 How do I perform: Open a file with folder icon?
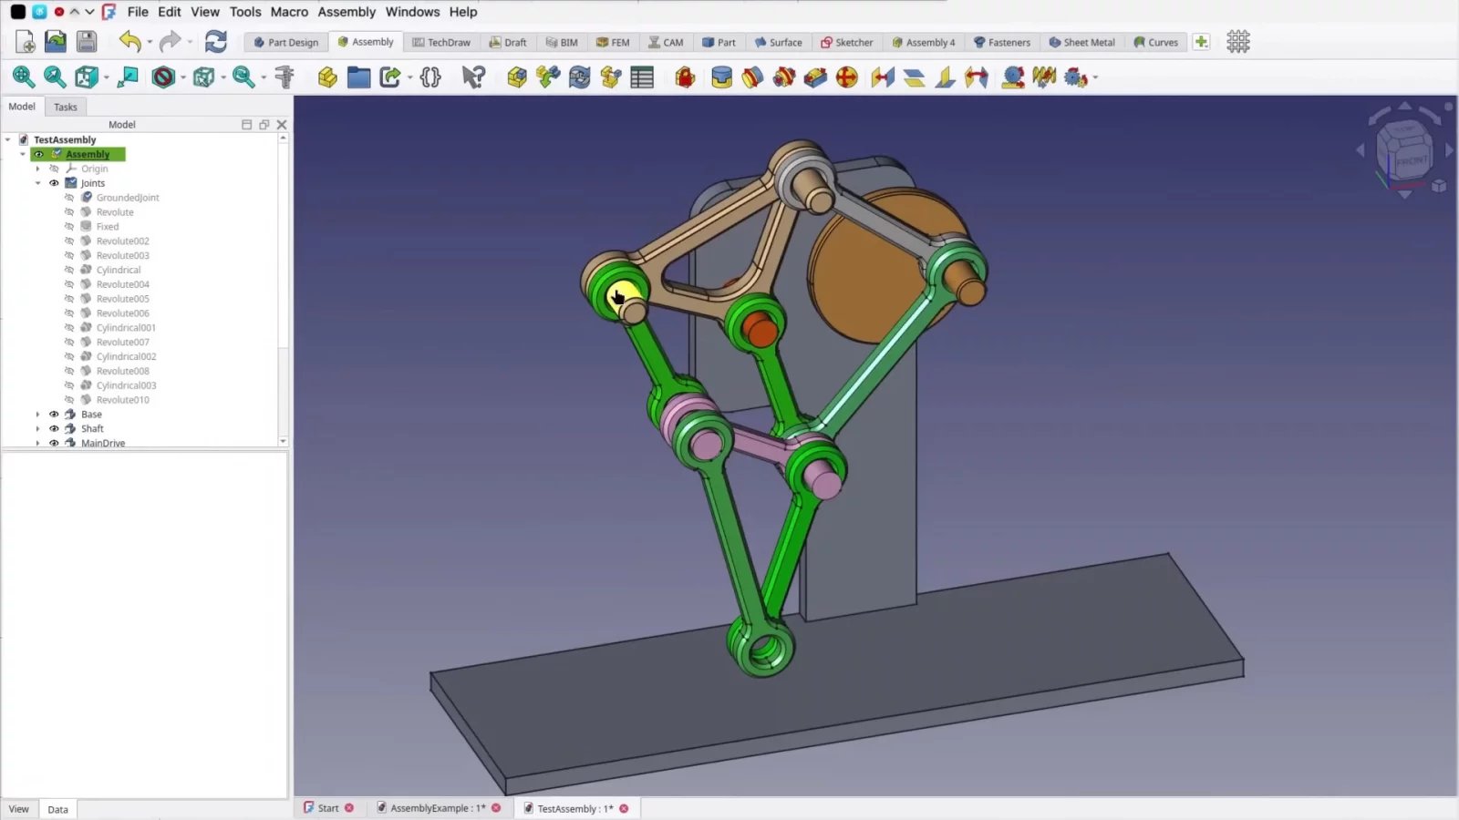[56, 42]
